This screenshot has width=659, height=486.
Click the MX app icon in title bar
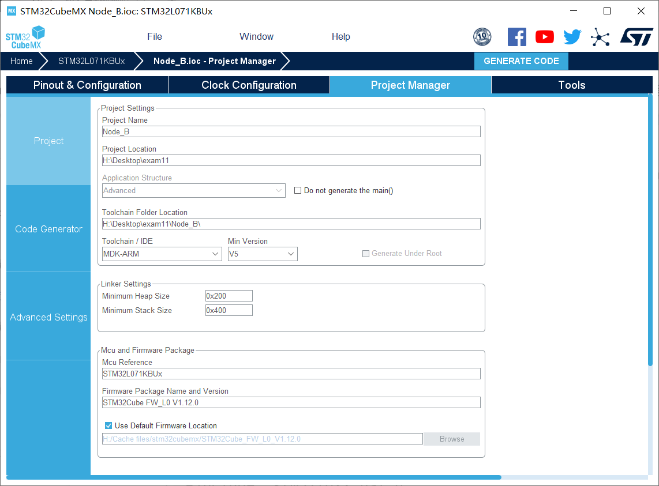(x=12, y=11)
